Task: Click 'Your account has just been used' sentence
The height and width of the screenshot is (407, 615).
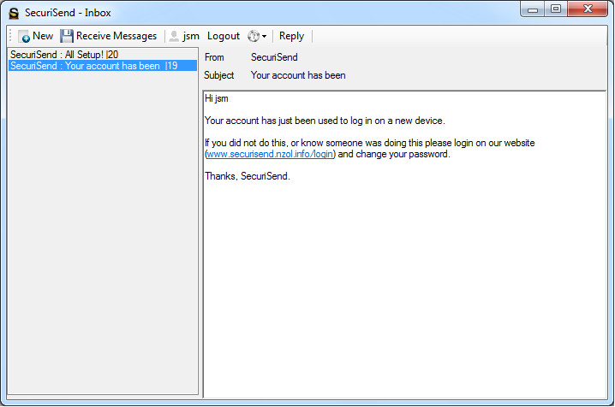Action: coord(325,121)
